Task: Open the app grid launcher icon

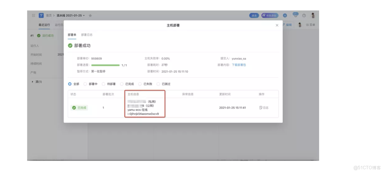Action: pos(33,16)
